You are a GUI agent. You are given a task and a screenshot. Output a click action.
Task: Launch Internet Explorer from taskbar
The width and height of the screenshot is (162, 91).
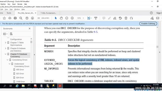pos(17,86)
